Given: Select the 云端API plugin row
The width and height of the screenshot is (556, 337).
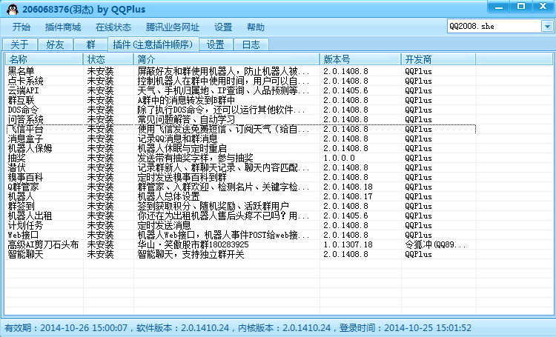Looking at the screenshot, I should point(241,90).
